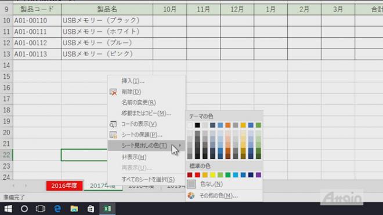Open Task View on the taskbar
The height and width of the screenshot is (215, 383).
click(x=41, y=209)
